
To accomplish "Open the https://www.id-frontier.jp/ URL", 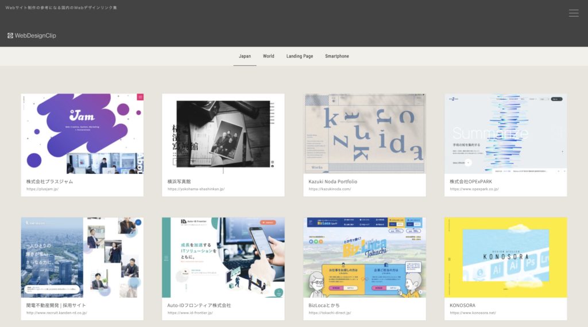I will [x=190, y=313].
